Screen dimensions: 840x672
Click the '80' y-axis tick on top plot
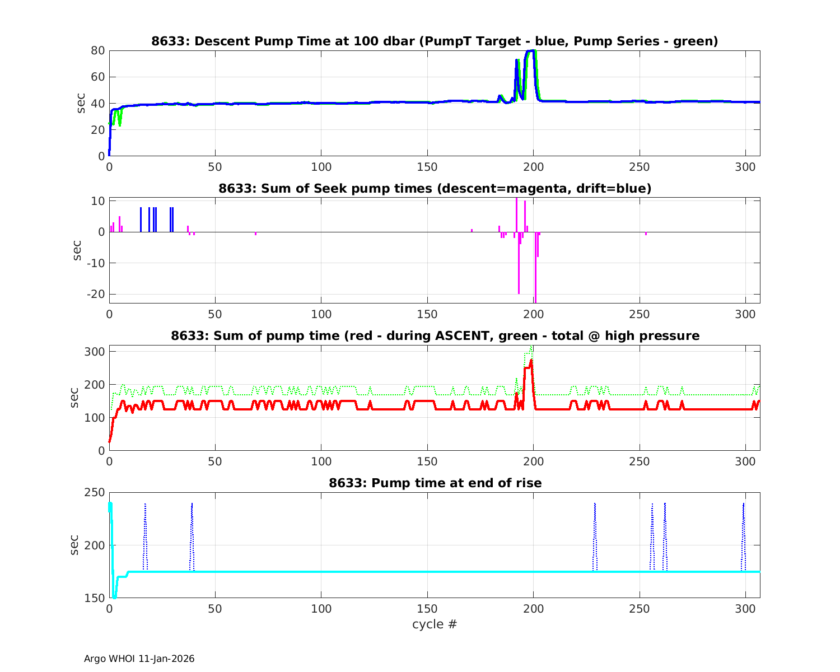98,50
